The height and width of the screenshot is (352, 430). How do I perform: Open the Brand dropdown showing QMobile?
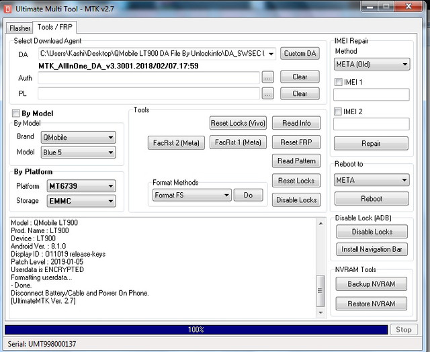pos(79,137)
